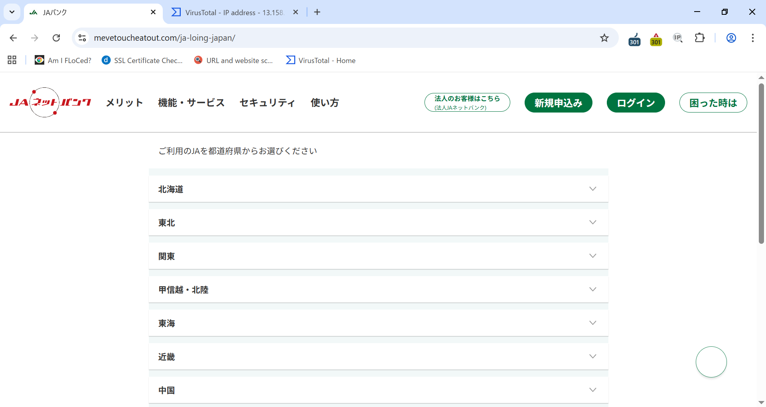
Task: Open the Chrome profile icon
Action: (x=731, y=38)
